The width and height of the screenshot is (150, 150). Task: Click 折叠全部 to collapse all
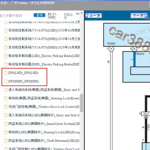68,16
